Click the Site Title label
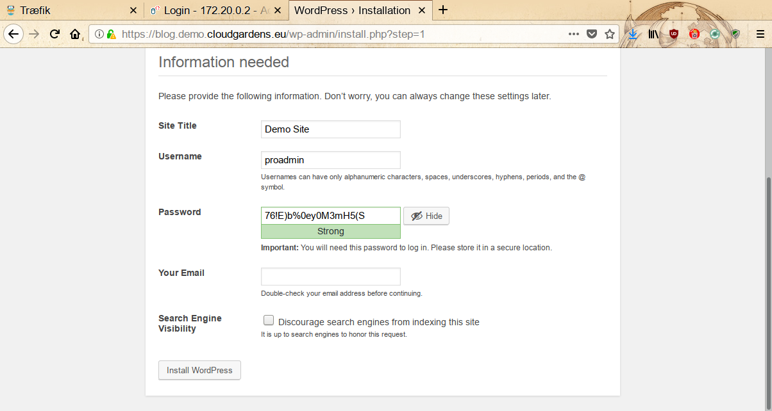The width and height of the screenshot is (772, 411). [x=178, y=125]
